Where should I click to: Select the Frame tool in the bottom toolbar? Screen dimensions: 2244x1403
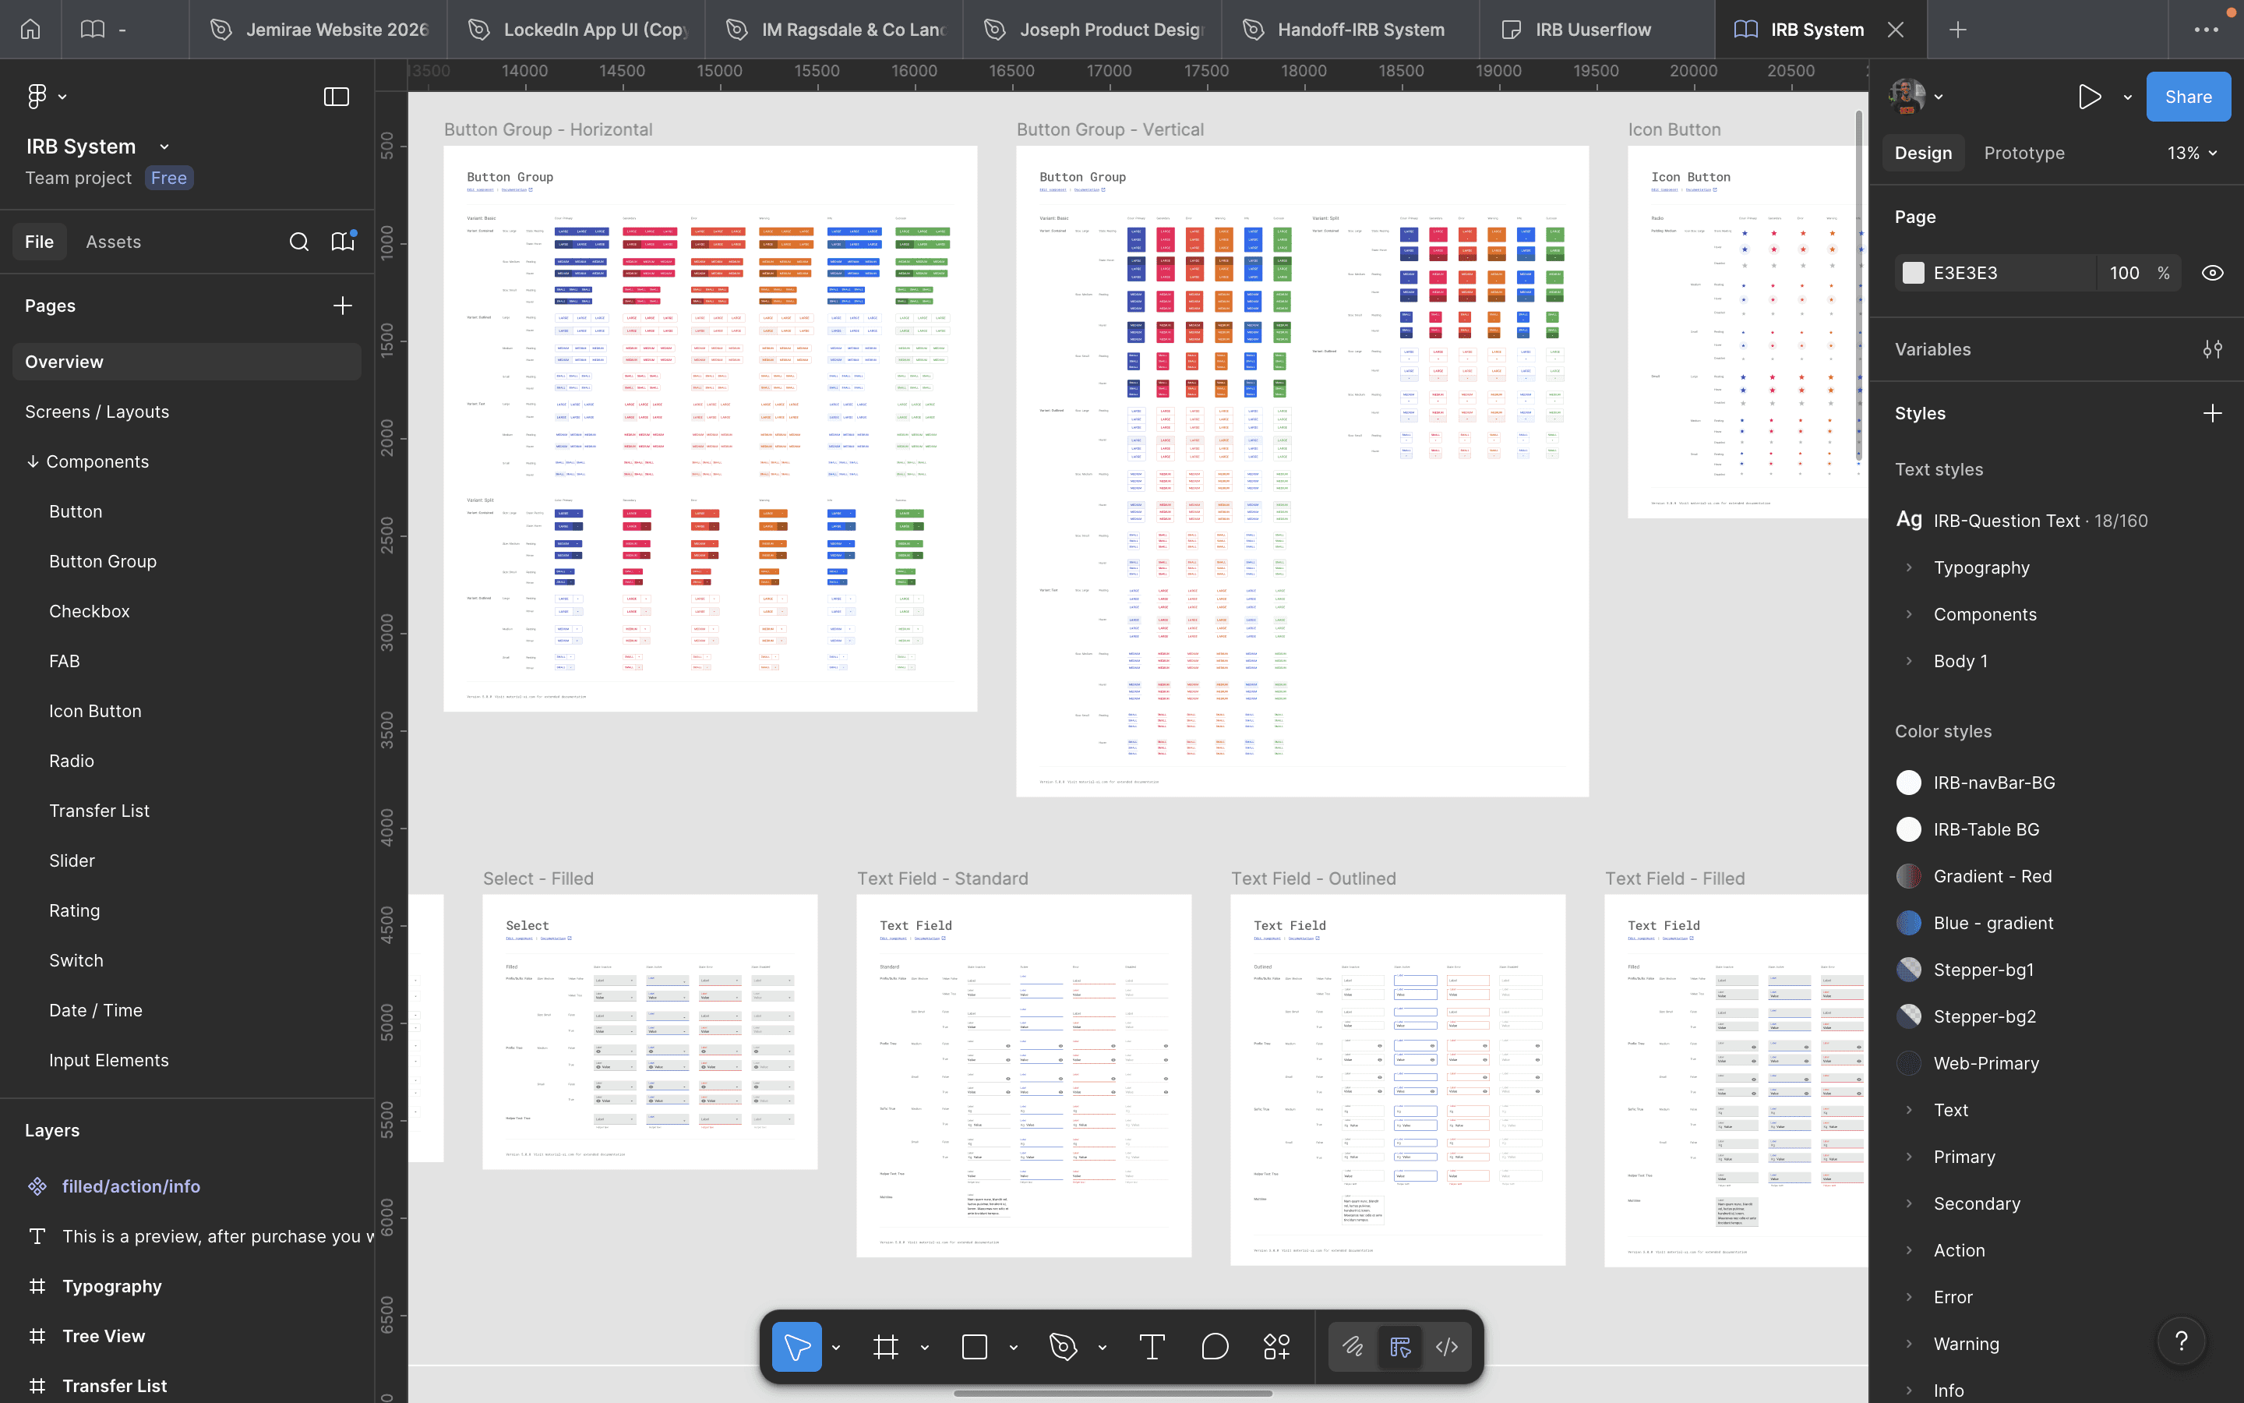[886, 1346]
